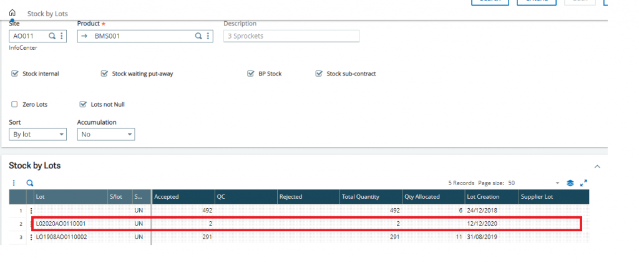Open grid layers configuration icon

coord(570,183)
